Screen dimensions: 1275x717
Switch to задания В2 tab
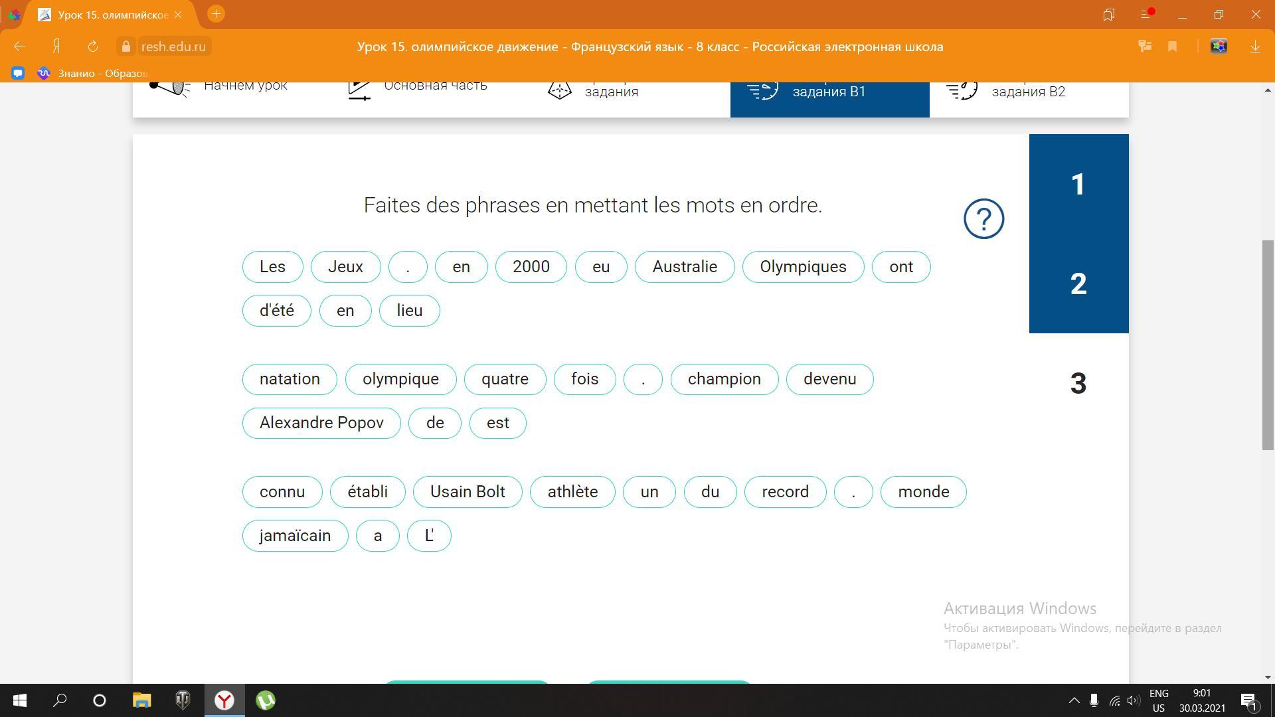click(x=1028, y=91)
